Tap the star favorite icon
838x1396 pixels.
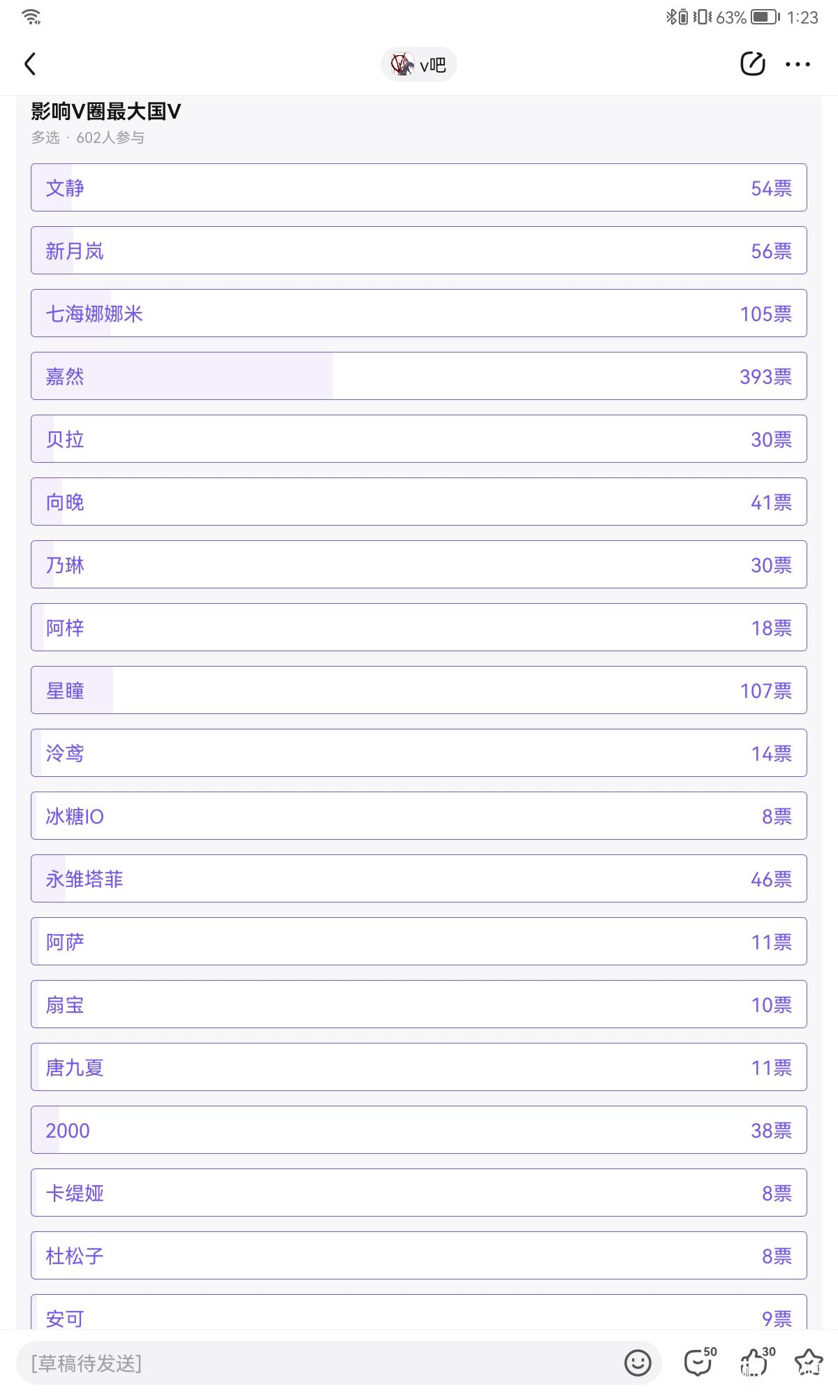[809, 1362]
